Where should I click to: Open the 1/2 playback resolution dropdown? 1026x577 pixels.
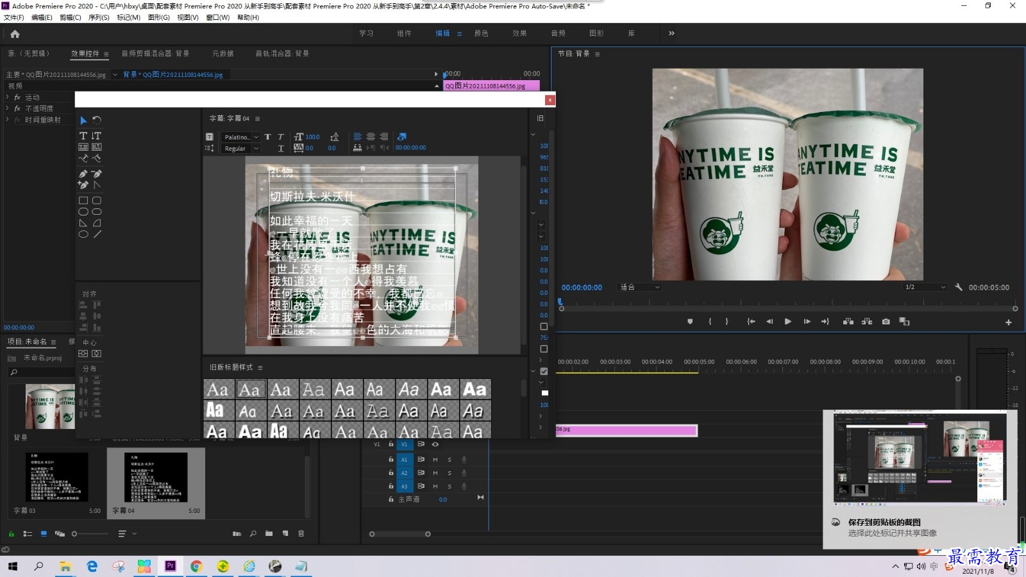point(925,287)
